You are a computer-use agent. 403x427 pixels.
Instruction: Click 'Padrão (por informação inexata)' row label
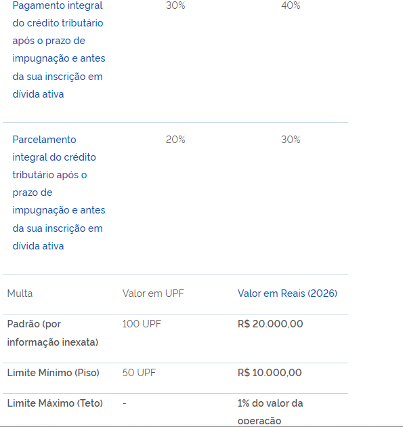point(53,333)
